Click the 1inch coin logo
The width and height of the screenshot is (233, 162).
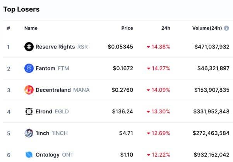coord(29,133)
